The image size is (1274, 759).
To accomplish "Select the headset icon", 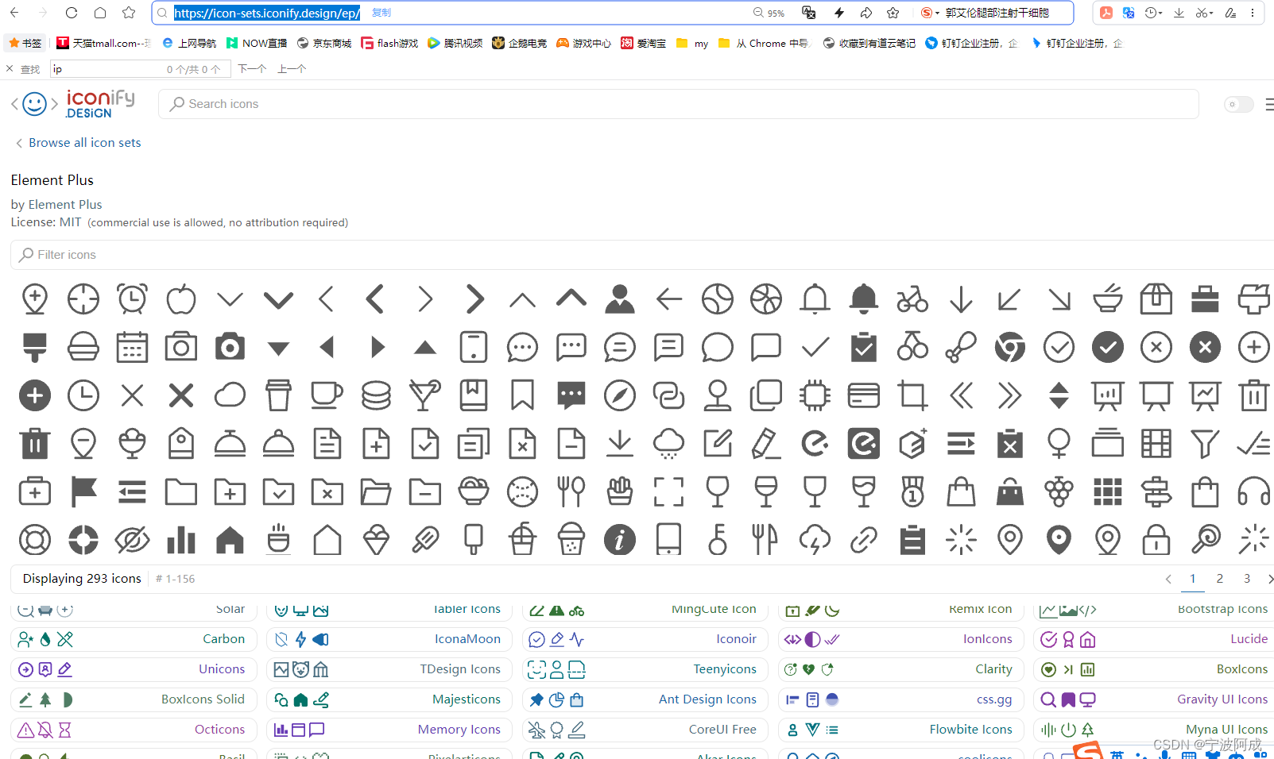I will (1253, 492).
